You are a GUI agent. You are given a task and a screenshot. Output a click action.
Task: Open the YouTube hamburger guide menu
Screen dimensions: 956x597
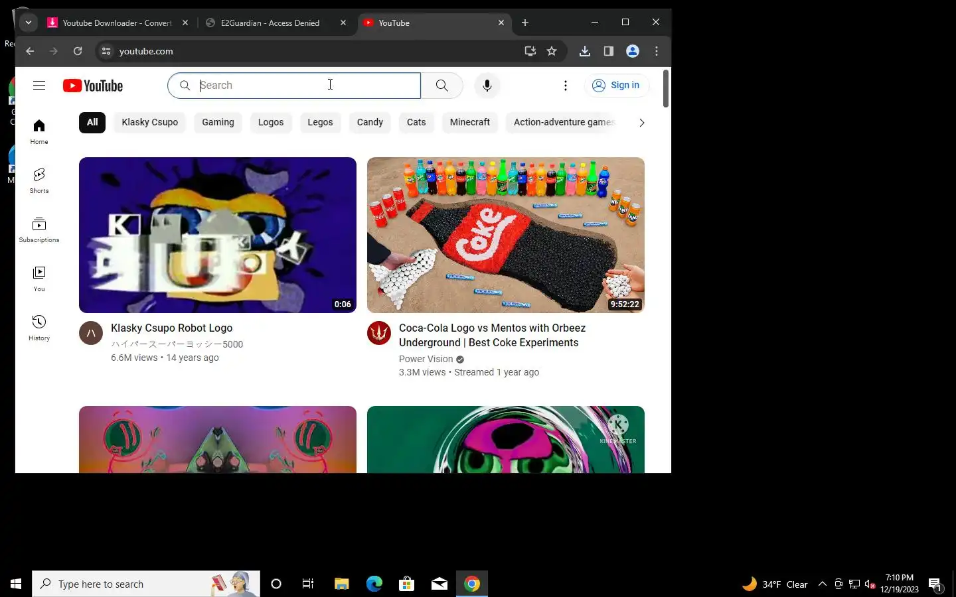point(39,85)
